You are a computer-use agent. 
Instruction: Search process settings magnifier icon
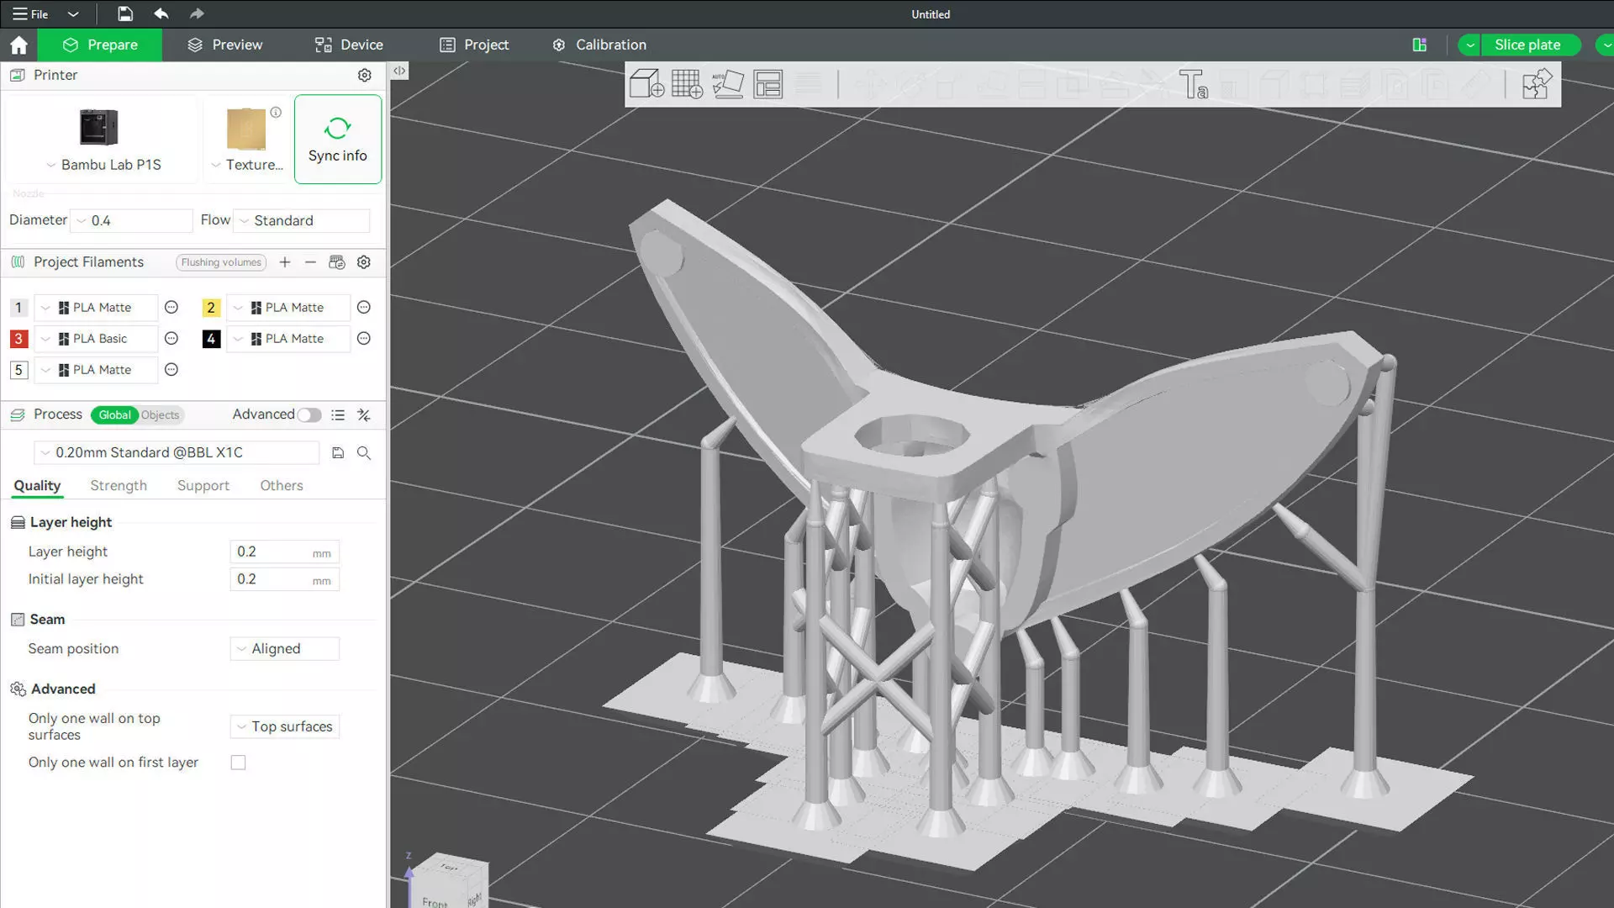pyautogui.click(x=364, y=453)
